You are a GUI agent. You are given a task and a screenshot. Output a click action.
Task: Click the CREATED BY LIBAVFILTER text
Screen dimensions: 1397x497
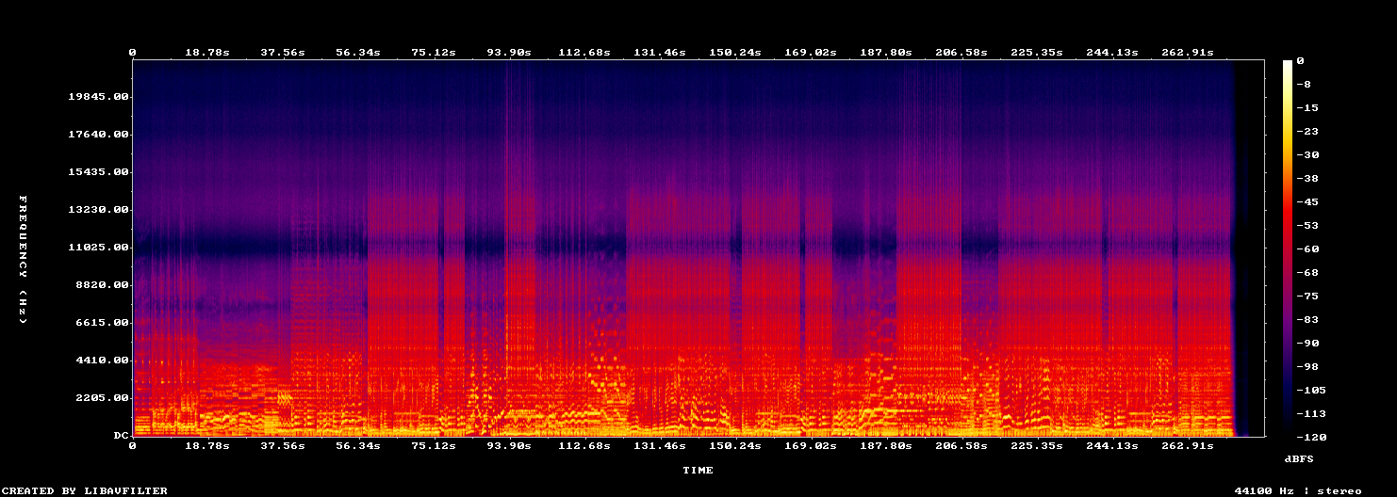86,490
